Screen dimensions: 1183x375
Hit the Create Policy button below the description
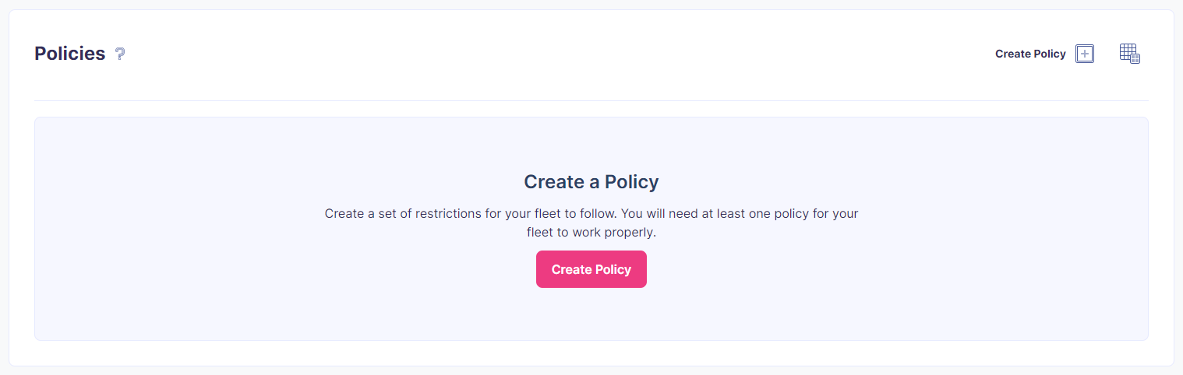point(591,269)
